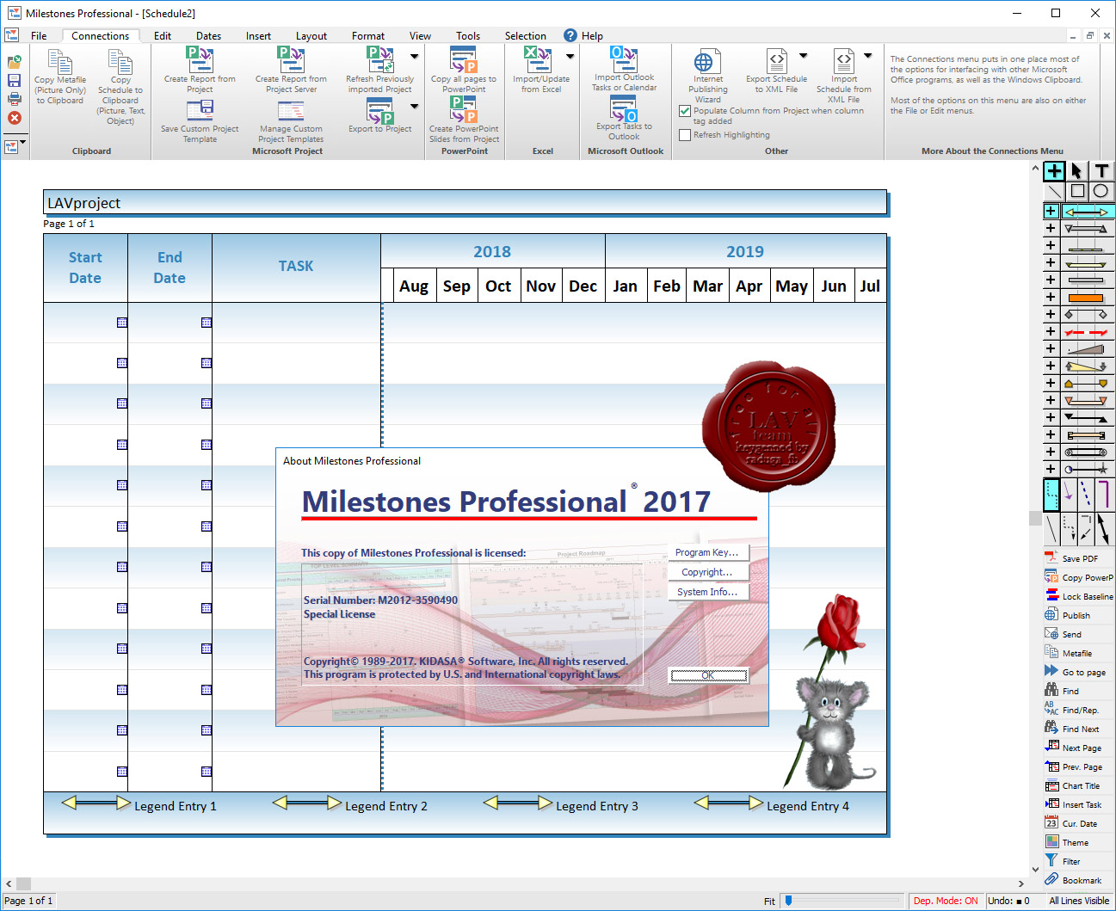Image resolution: width=1116 pixels, height=911 pixels.
Task: Toggle Dep. Mode status indicator
Action: click(x=946, y=901)
